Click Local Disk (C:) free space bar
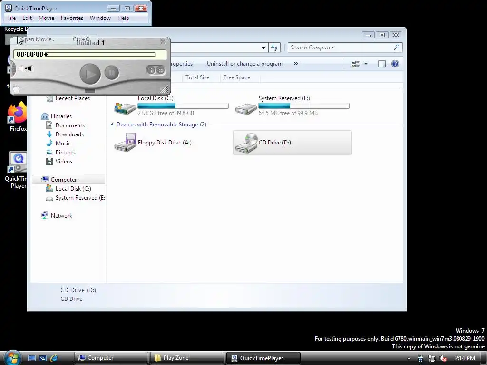The width and height of the screenshot is (487, 365). tap(183, 106)
